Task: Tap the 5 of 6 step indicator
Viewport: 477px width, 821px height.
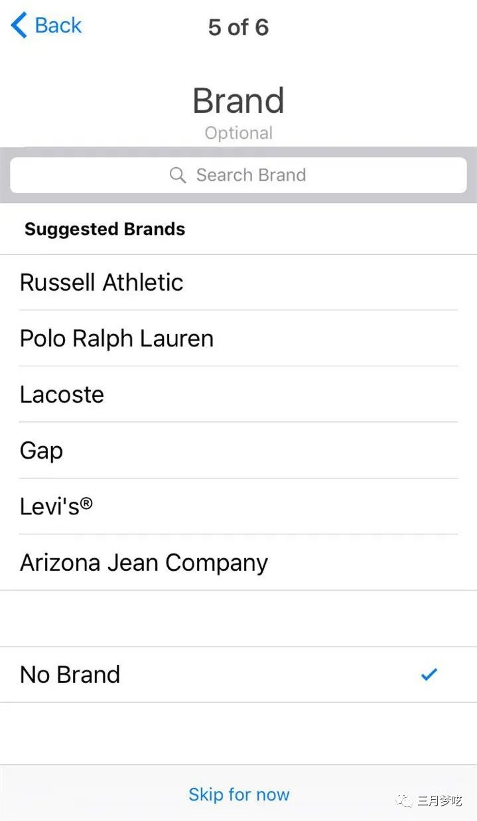Action: pos(238,27)
